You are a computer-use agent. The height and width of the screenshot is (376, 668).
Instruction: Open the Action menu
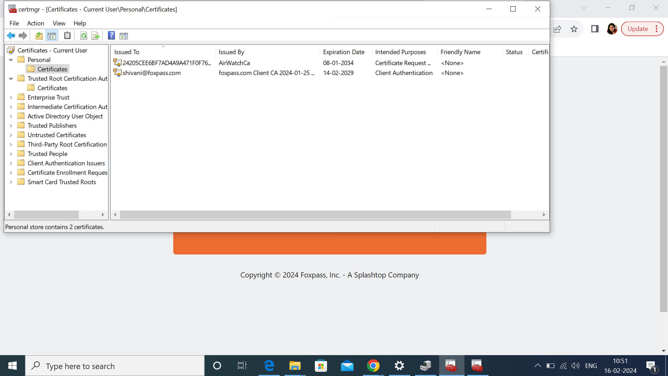click(x=35, y=23)
